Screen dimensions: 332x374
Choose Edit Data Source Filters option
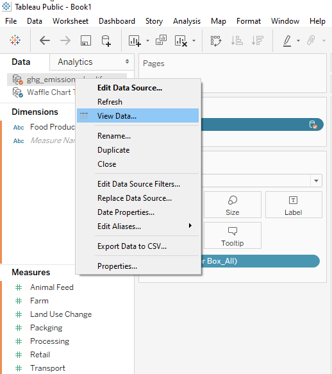click(138, 184)
